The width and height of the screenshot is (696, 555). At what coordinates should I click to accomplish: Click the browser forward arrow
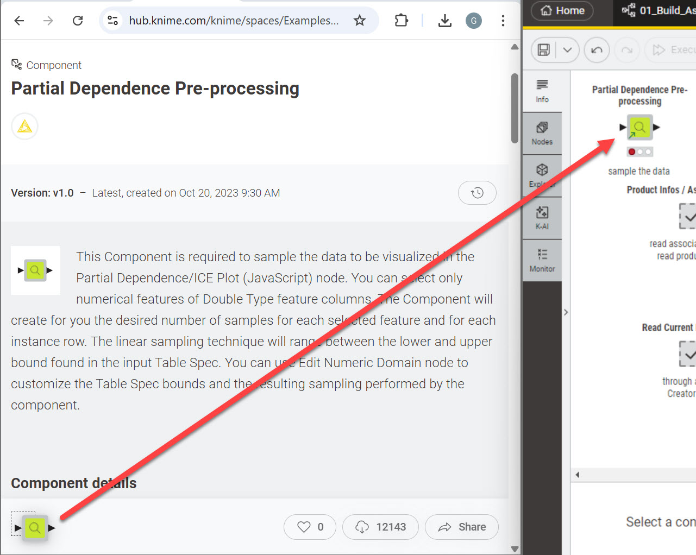[48, 21]
